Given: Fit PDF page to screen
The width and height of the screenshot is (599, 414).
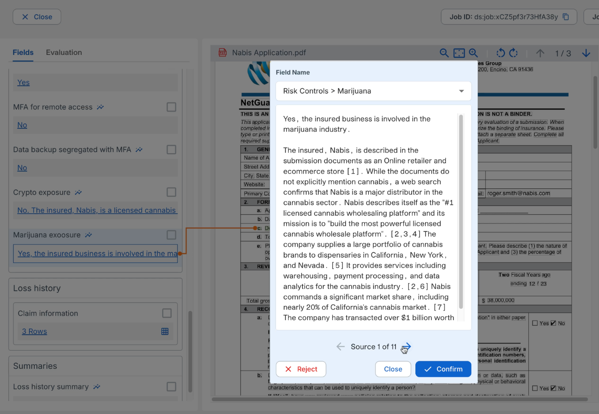Looking at the screenshot, I should 459,53.
